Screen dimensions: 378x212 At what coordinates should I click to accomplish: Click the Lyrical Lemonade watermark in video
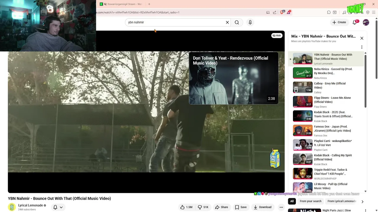coord(275,158)
